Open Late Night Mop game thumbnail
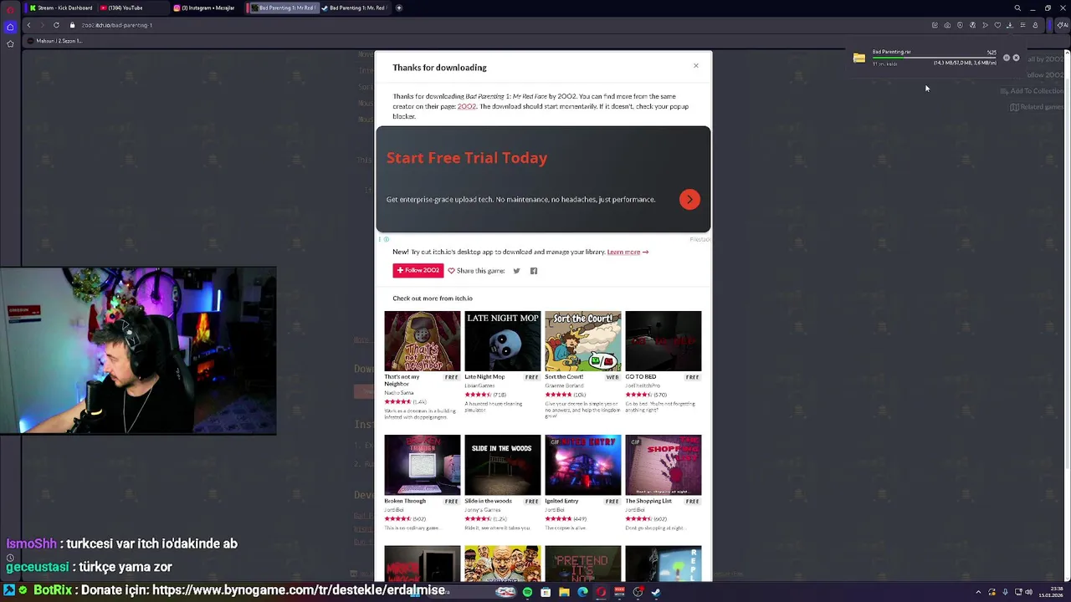The height and width of the screenshot is (602, 1071). (x=503, y=341)
